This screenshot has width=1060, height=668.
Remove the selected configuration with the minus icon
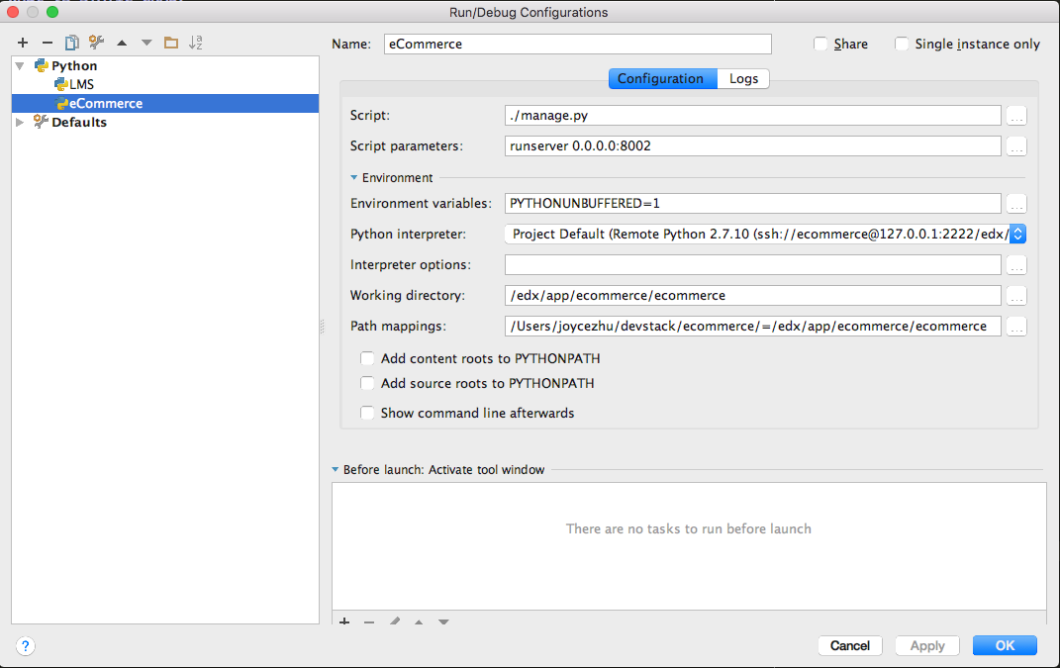pyautogui.click(x=47, y=43)
